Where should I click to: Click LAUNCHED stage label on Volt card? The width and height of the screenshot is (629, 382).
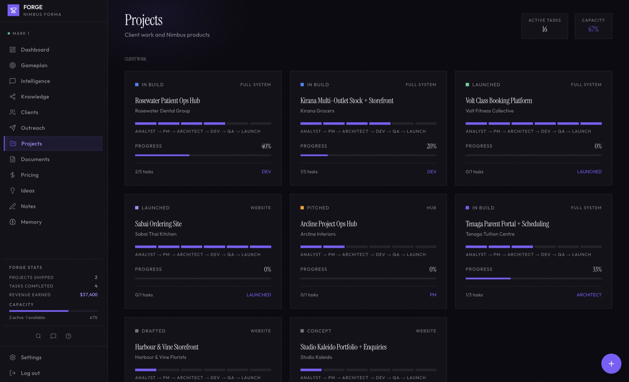click(589, 172)
